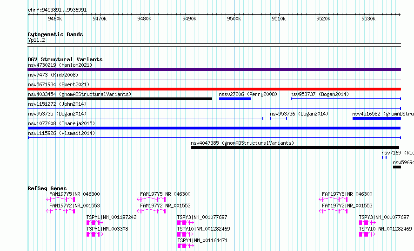This screenshot has width=414, height=251.
Task: Click the Yp11.2 band label
Action: click(x=36, y=40)
